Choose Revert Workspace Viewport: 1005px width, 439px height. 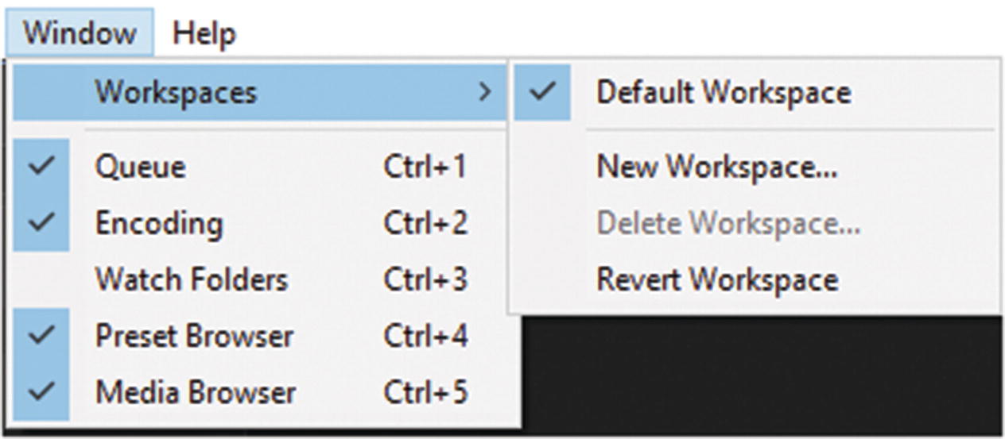717,279
